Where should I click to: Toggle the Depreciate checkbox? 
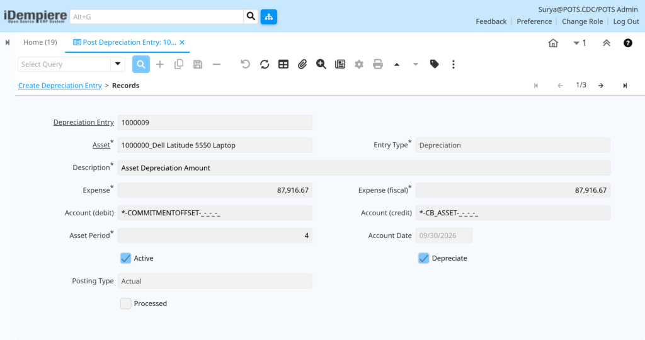click(423, 258)
